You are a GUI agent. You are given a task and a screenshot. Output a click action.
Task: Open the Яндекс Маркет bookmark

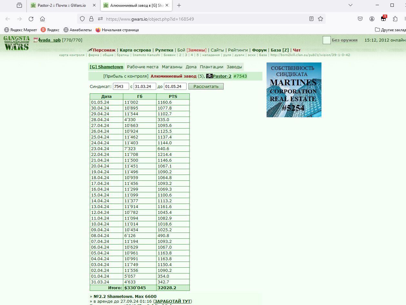click(x=21, y=30)
